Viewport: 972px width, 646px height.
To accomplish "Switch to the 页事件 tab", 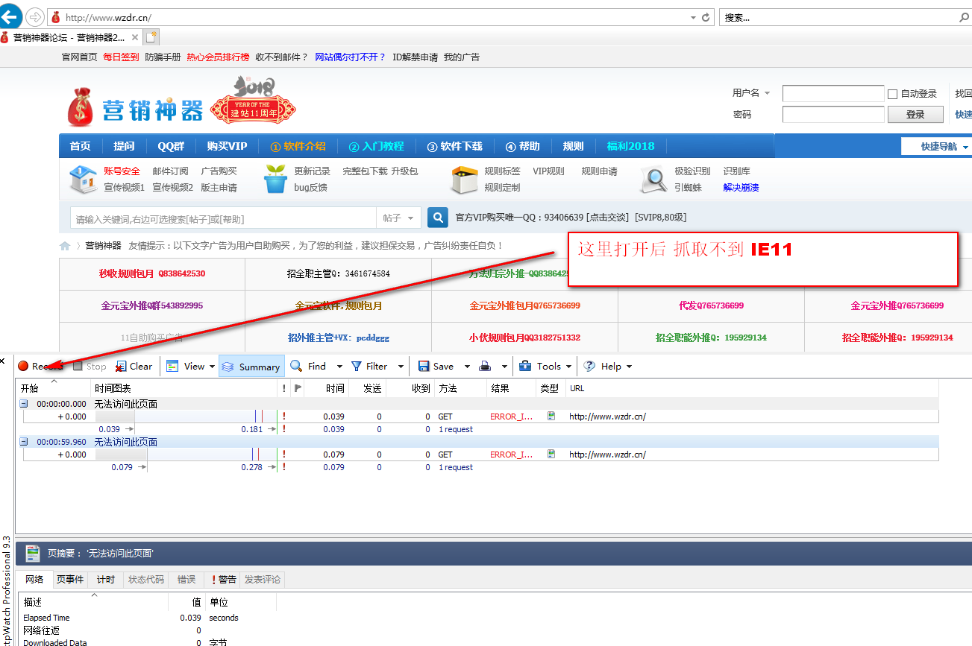I will 70,580.
